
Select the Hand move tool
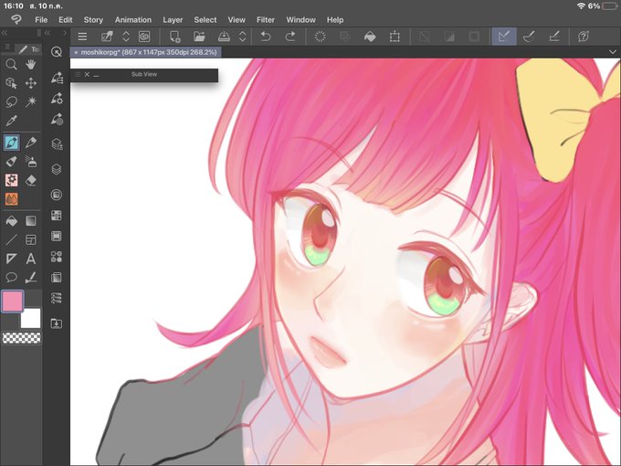(31, 64)
